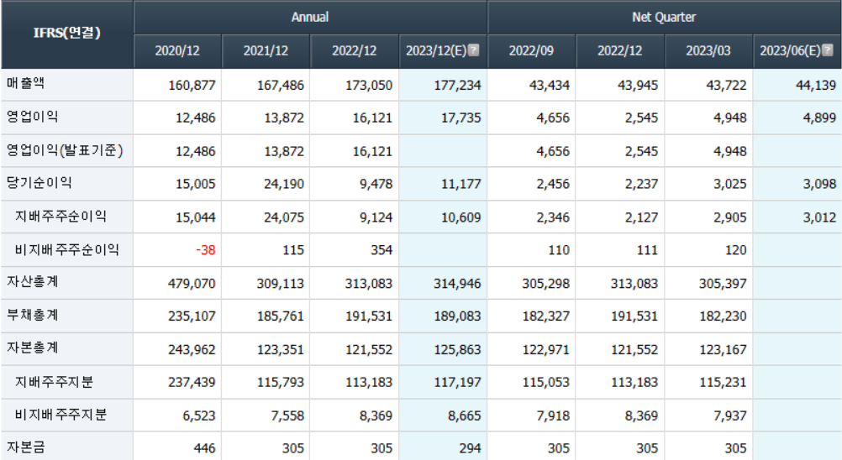Select the 매출액 row label
The image size is (842, 460).
click(x=25, y=84)
